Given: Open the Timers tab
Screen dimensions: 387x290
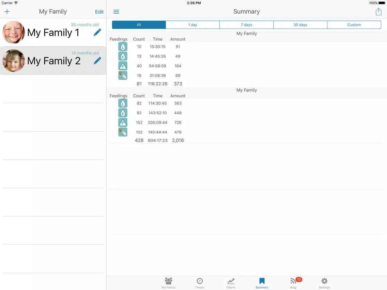Looking at the screenshot, I should pos(200,283).
